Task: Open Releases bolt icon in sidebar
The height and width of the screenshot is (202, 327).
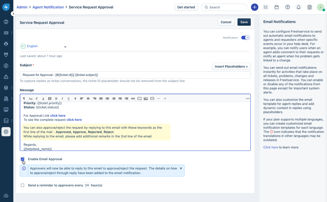Action: pyautogui.click(x=6, y=66)
